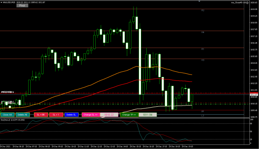Click the pink Change SL >> button
259x149 pixels.
coord(91,115)
